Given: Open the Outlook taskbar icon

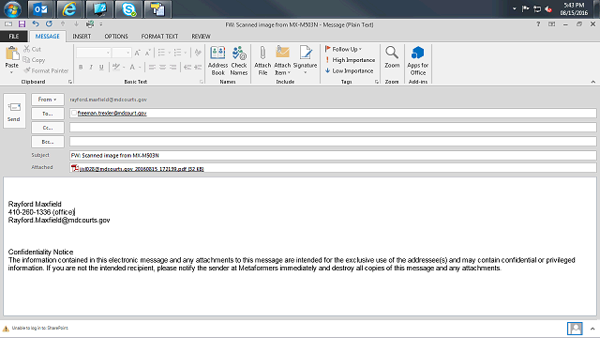Looking at the screenshot, I should pyautogui.click(x=40, y=8).
